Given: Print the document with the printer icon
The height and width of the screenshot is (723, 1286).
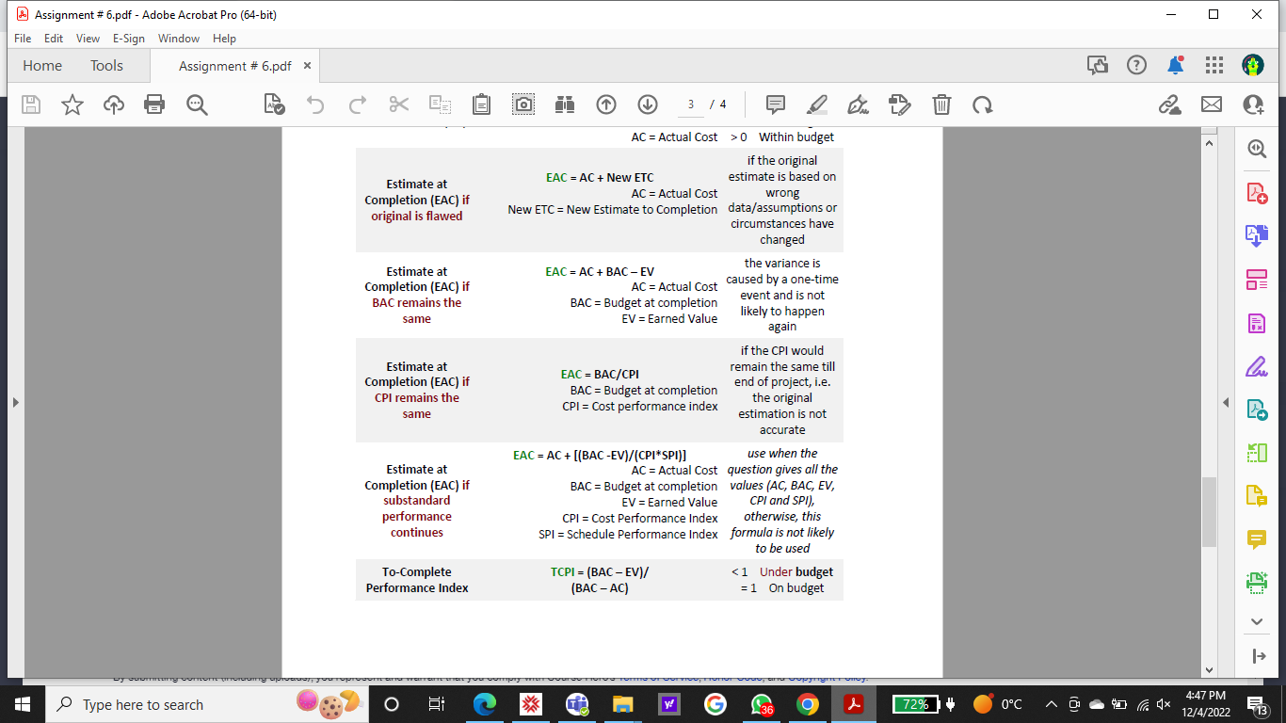Looking at the screenshot, I should 154,104.
